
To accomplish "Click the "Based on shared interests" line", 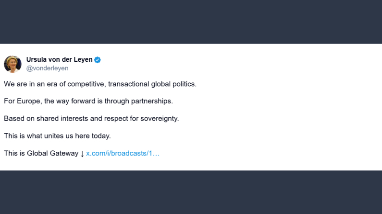I will (x=91, y=119).
